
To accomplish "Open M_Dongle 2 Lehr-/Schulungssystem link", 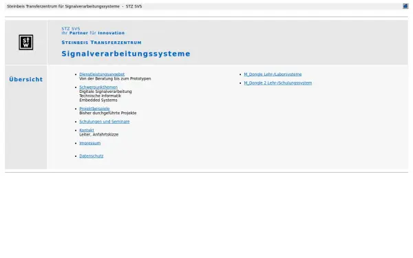I will tap(277, 83).
